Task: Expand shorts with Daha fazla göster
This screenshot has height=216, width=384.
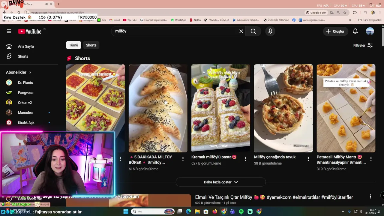Action: (220, 182)
